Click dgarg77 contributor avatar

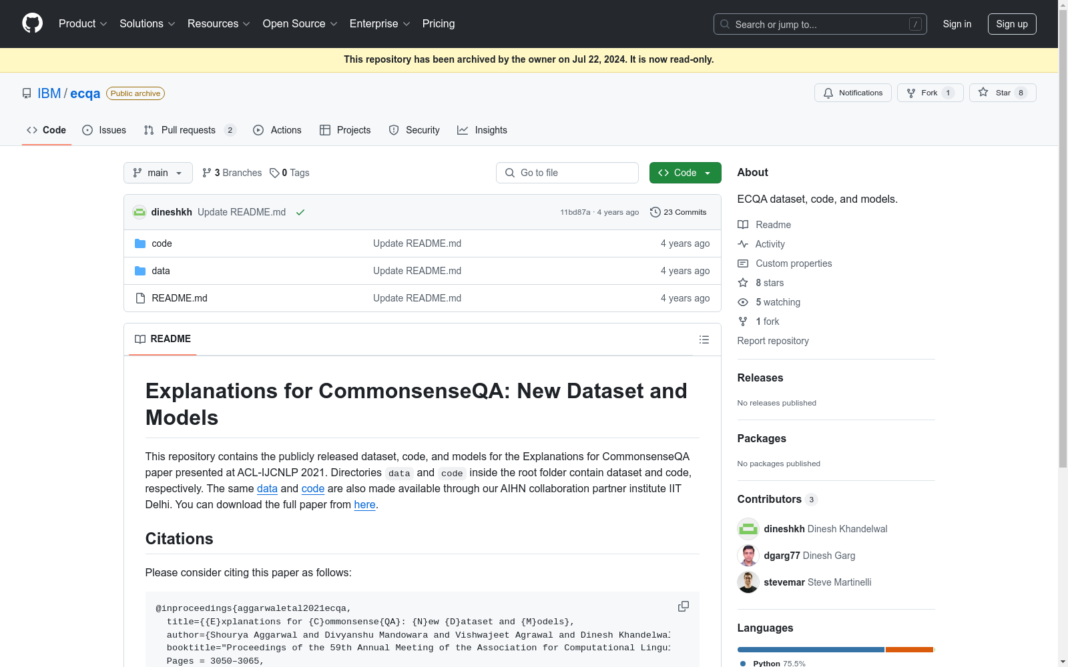coord(748,556)
